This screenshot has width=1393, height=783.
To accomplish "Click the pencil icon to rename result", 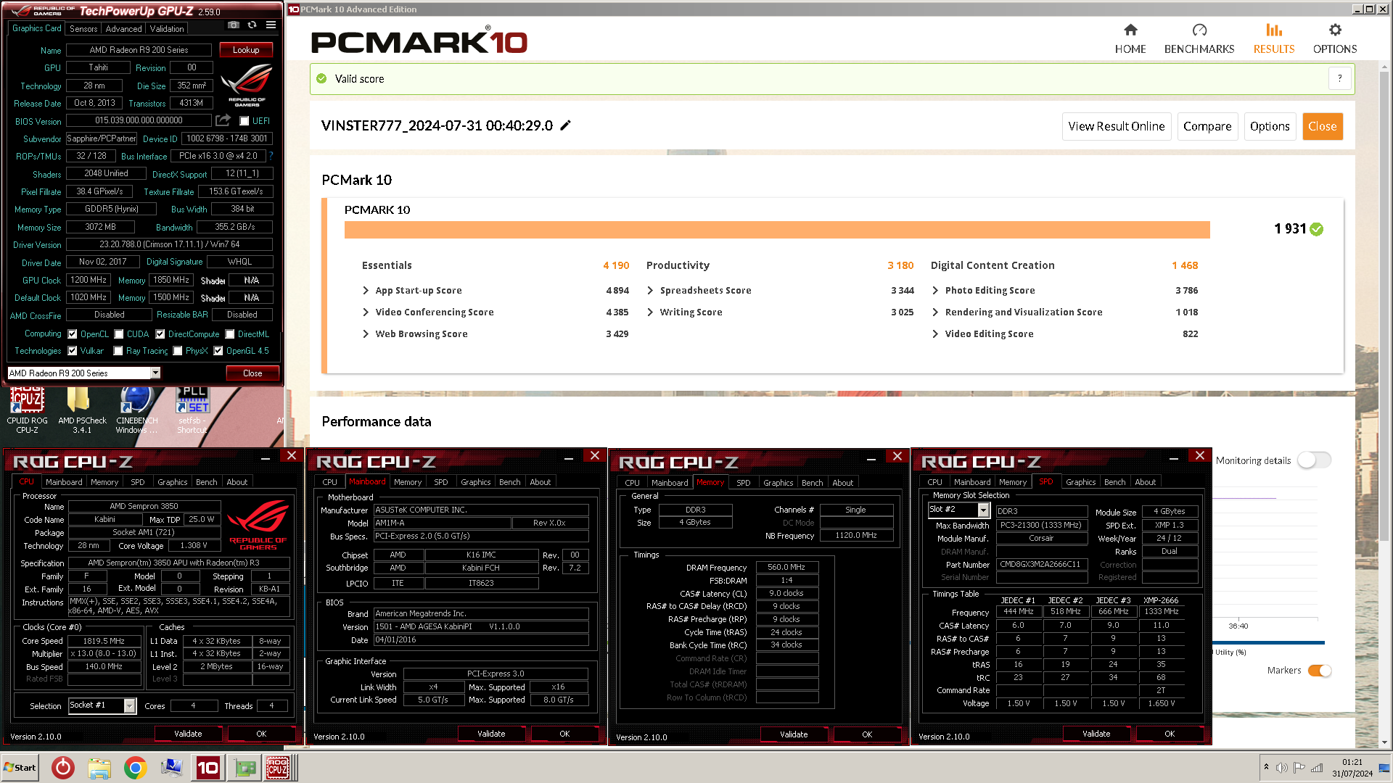I will [x=566, y=125].
